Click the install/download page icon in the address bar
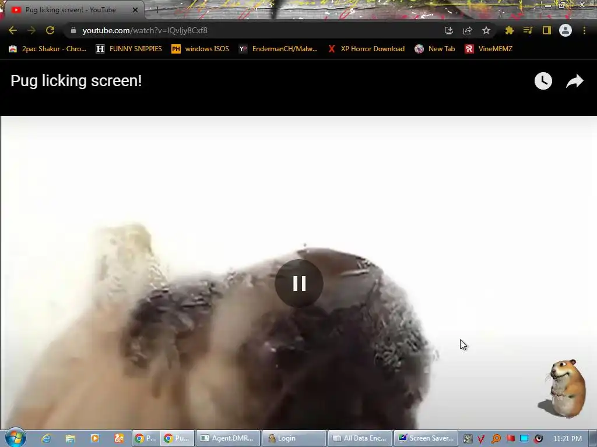 click(449, 30)
